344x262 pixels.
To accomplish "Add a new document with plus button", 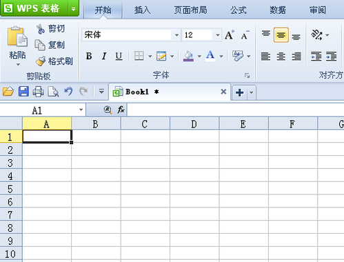I will [240, 92].
